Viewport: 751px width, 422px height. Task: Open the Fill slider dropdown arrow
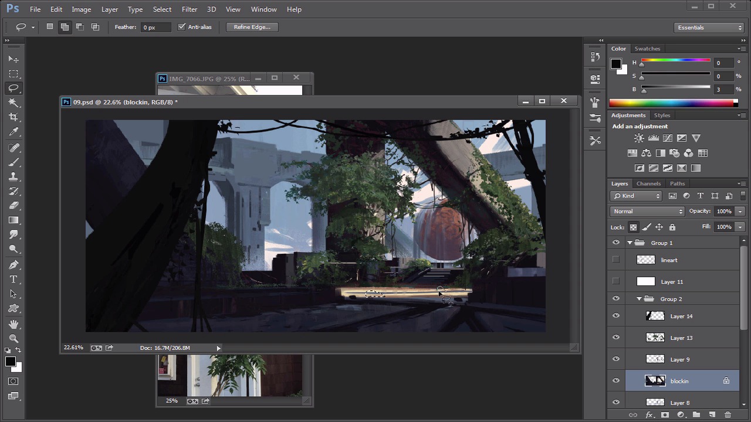[x=740, y=227]
